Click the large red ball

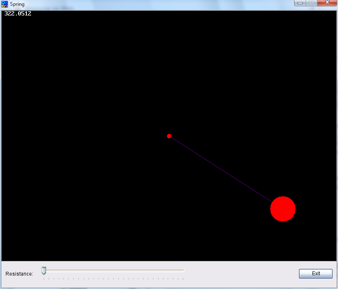283,209
